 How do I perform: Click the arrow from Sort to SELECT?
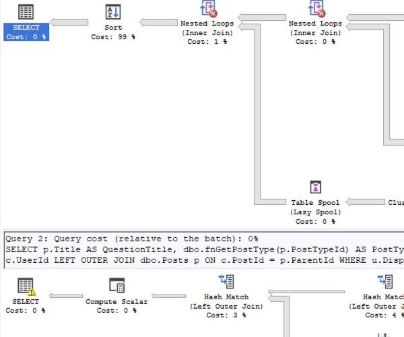click(x=69, y=23)
